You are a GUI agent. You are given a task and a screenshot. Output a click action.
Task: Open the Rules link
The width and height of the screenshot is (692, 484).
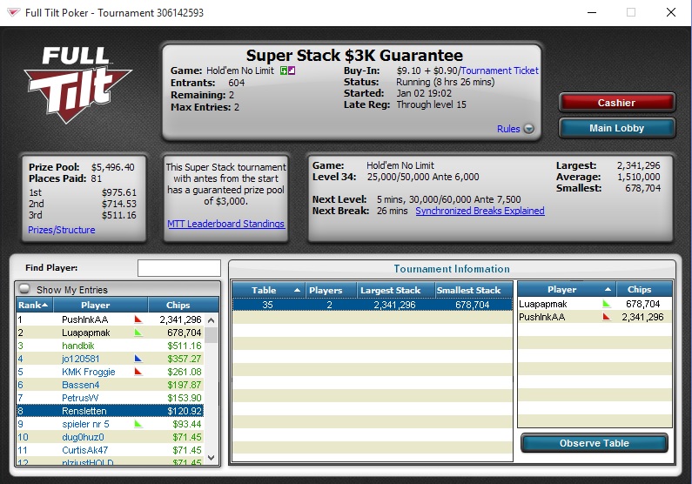point(508,129)
